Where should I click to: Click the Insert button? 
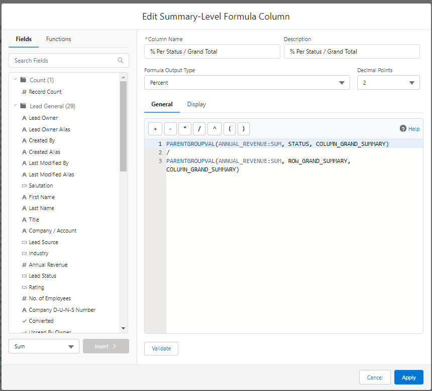click(106, 346)
